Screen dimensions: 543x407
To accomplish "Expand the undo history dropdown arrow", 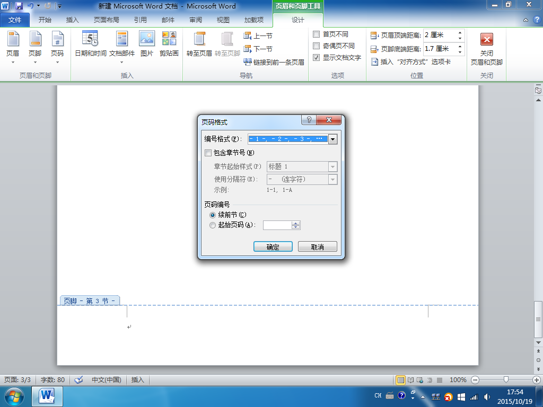I will [x=38, y=6].
